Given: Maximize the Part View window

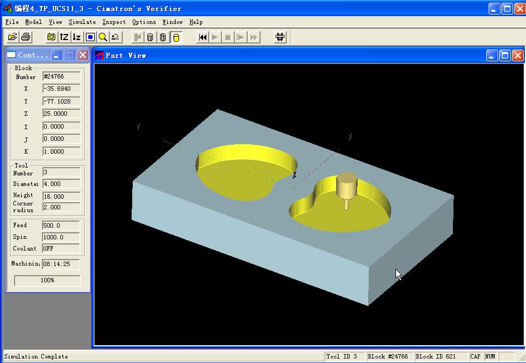Looking at the screenshot, I should point(505,55).
